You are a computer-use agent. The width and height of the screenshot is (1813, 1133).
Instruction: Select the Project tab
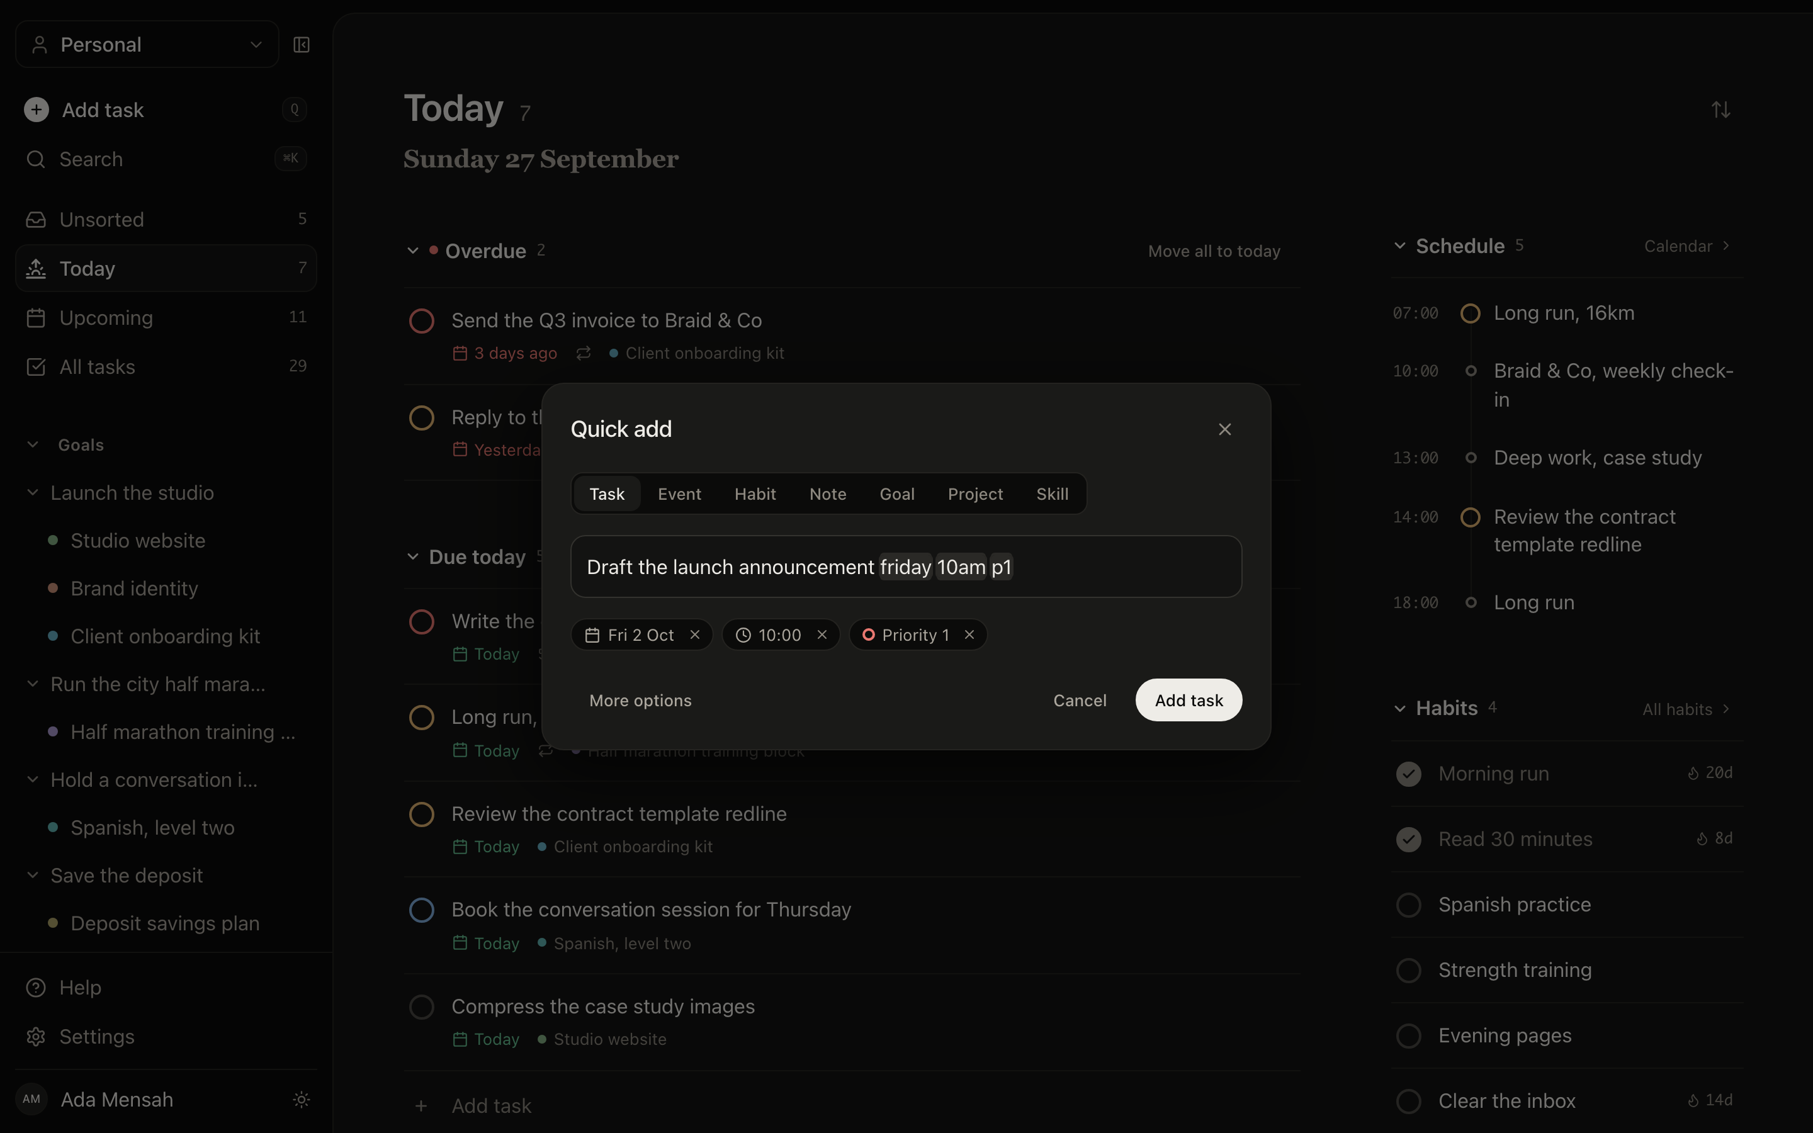click(975, 494)
